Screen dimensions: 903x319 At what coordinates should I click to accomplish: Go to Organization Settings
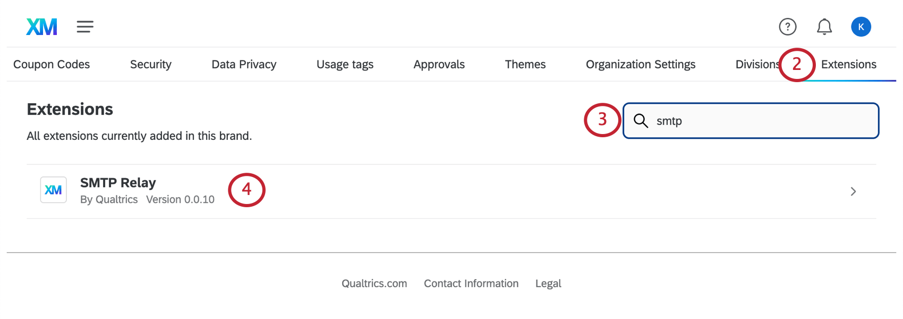click(641, 64)
